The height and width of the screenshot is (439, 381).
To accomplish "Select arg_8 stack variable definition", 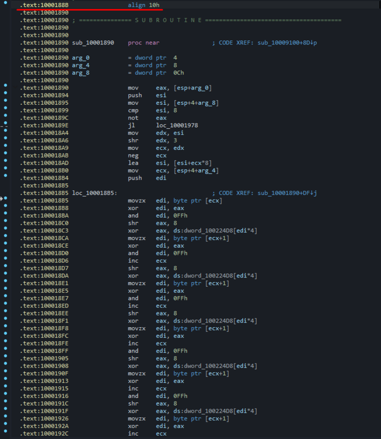I will [x=81, y=73].
